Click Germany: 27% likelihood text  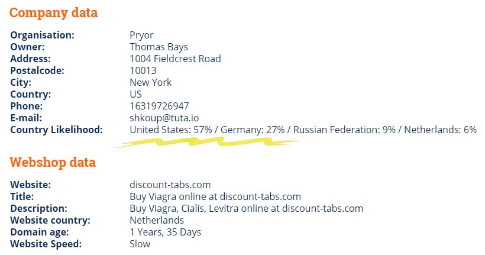coord(253,130)
